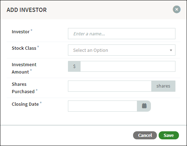Close the Add Investor dialog
The image size is (187, 146).
[176, 9]
